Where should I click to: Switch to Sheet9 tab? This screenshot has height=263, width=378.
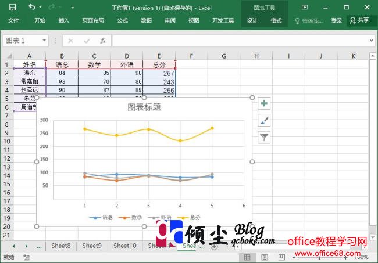[92, 246]
